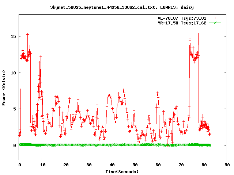
Task: Click the x-axis tick label 80
Action: tap(204, 165)
